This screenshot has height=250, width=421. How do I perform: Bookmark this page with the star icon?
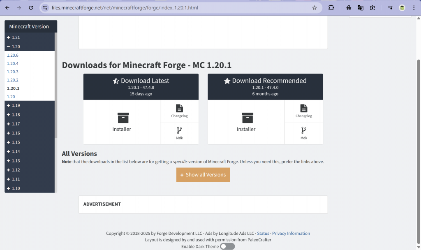coord(315,8)
